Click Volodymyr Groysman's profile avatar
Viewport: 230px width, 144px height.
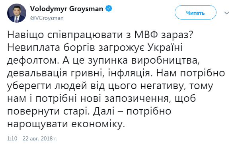point(17,13)
